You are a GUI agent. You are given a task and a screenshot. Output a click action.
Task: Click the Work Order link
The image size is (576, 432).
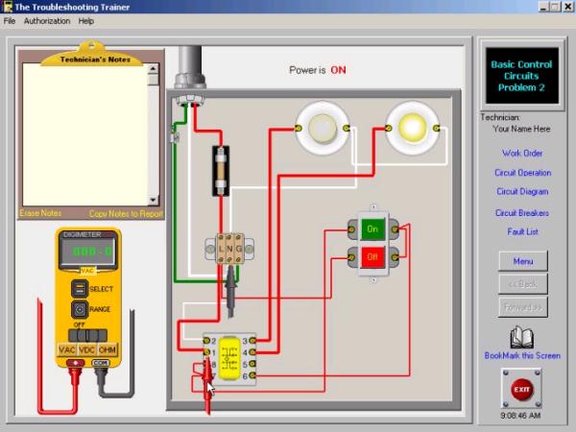pos(522,154)
